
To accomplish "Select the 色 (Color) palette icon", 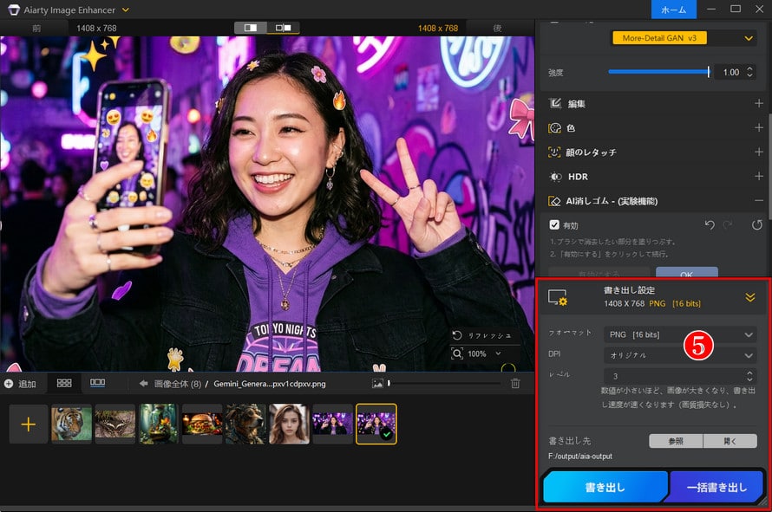I will coord(554,127).
